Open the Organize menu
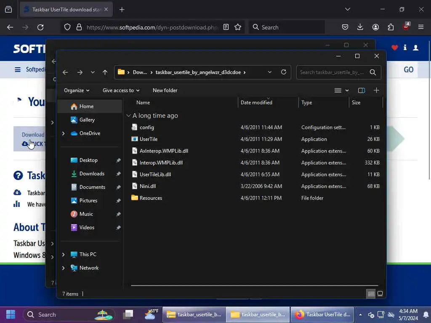The image size is (431, 323). tap(77, 90)
